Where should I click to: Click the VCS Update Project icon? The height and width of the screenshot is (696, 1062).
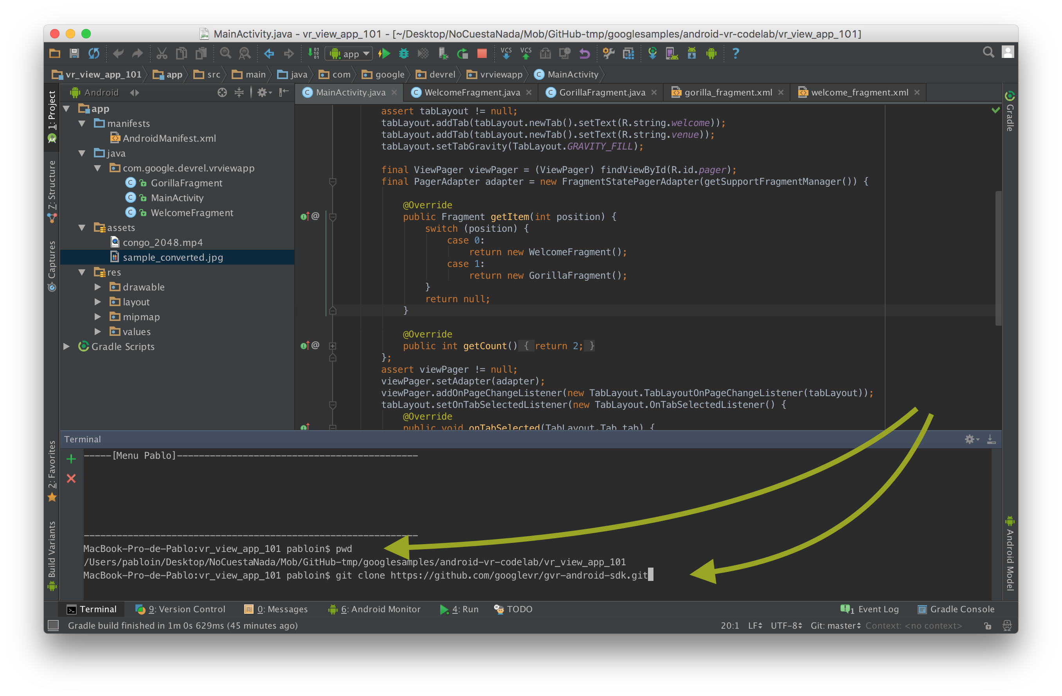[x=506, y=54]
